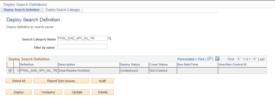Go to next row arrow icon

254,59
